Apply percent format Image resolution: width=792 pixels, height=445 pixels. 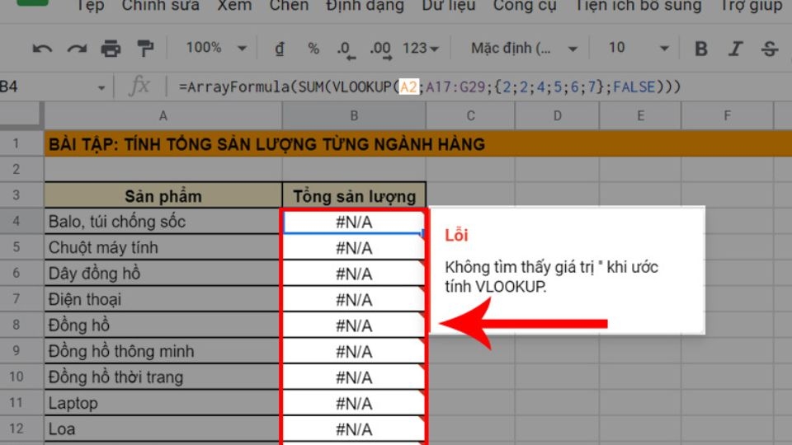pos(313,49)
